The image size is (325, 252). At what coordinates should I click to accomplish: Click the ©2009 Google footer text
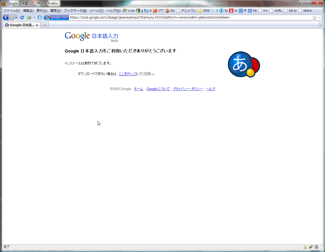[x=120, y=89]
